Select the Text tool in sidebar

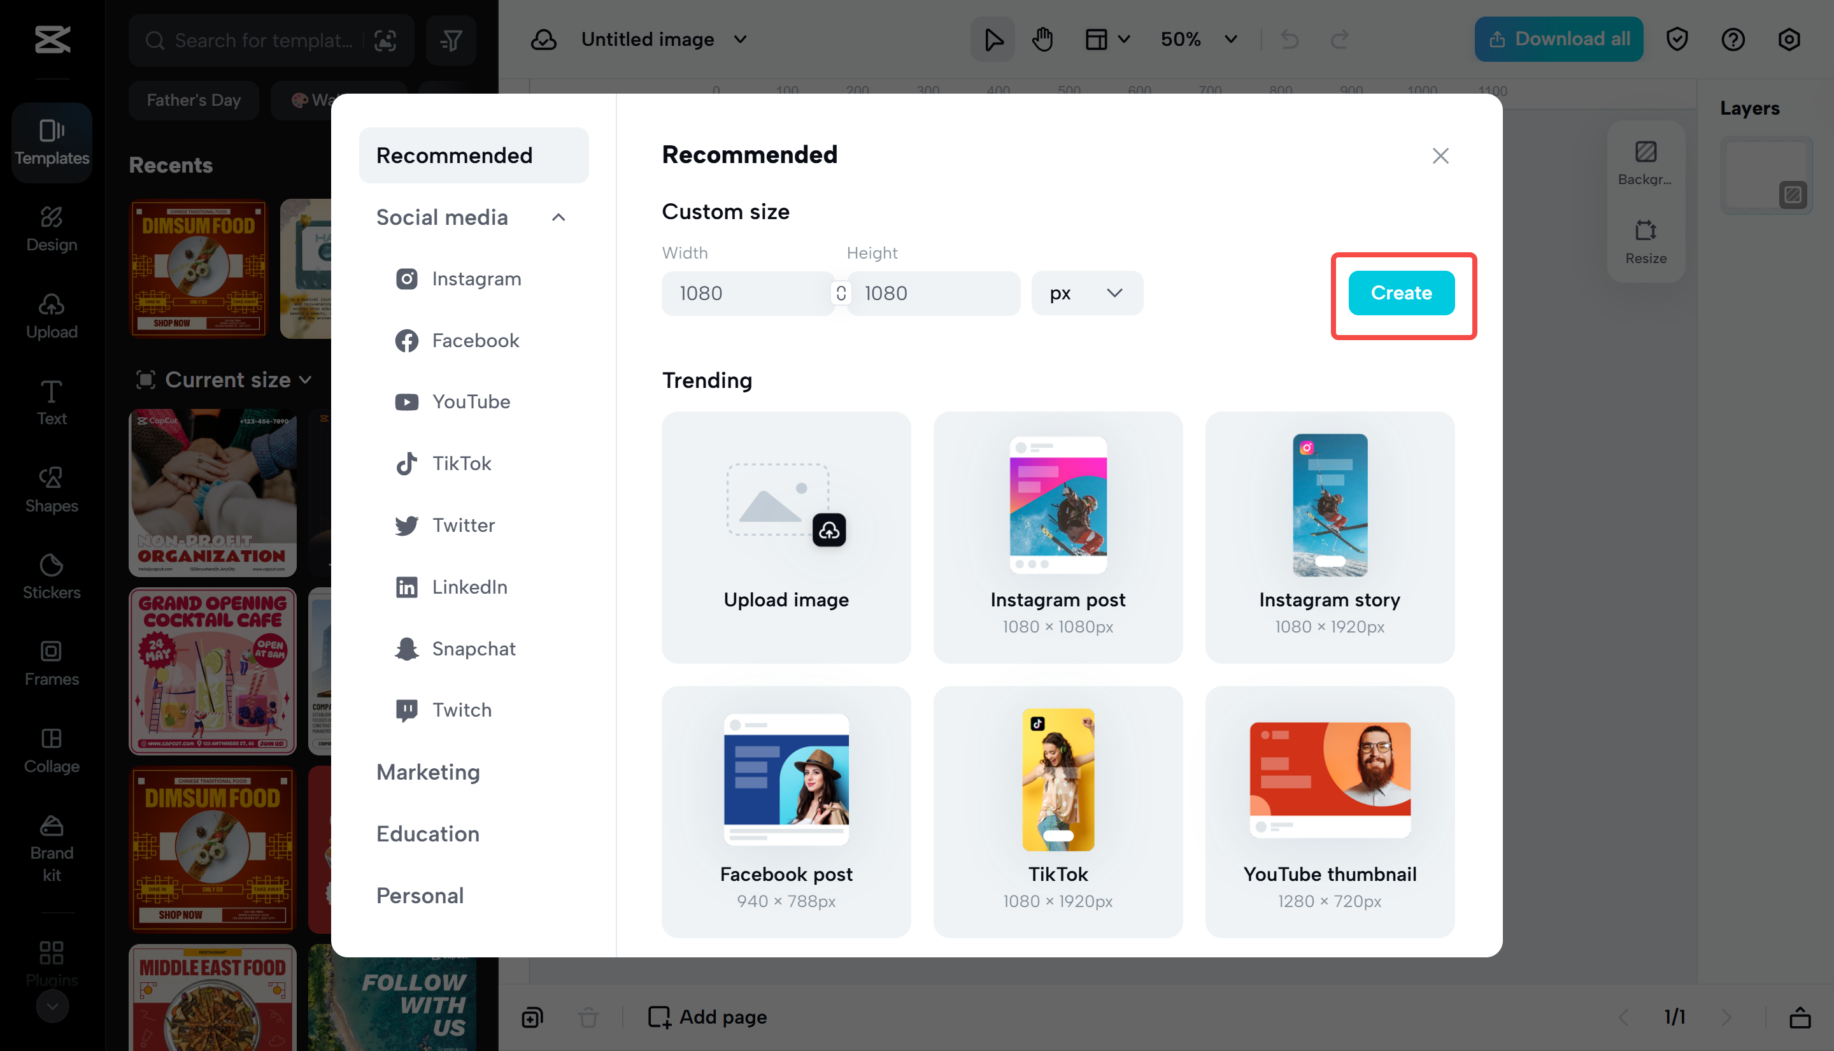point(51,402)
